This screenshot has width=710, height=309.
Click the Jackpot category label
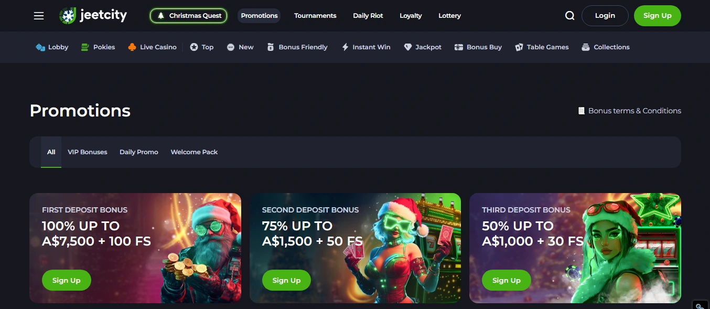click(428, 47)
